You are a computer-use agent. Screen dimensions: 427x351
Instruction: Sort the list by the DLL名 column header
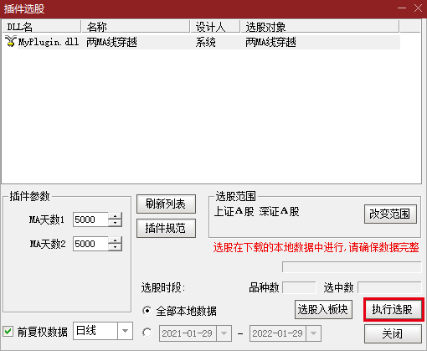[x=42, y=27]
